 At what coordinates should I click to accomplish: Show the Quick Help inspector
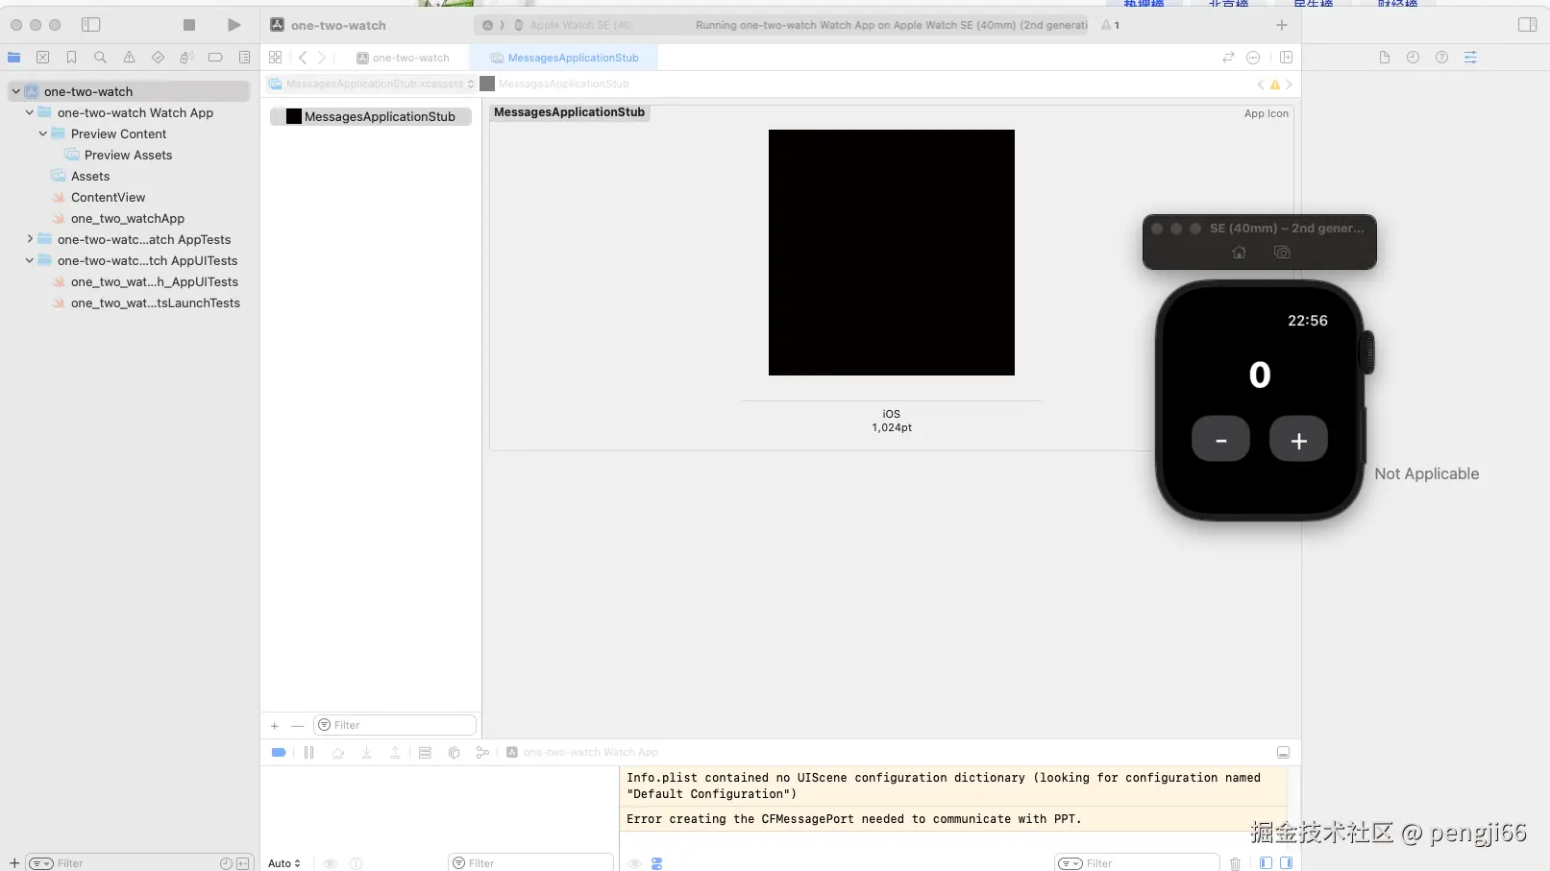(1441, 58)
